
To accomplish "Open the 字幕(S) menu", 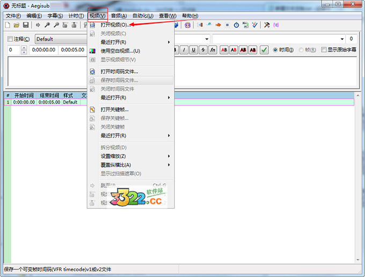I will pyautogui.click(x=55, y=16).
